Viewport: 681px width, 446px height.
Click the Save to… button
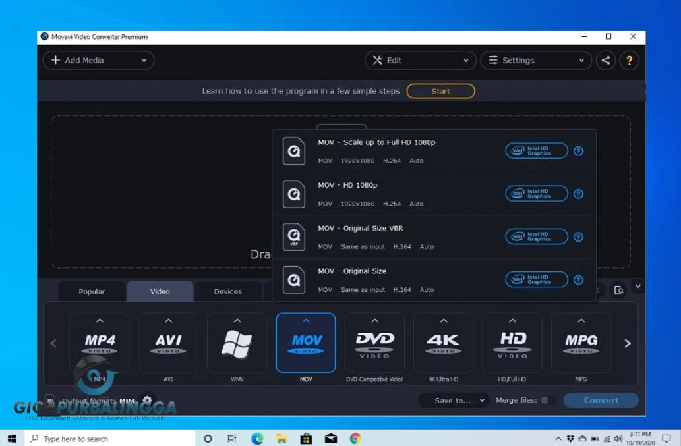click(452, 400)
